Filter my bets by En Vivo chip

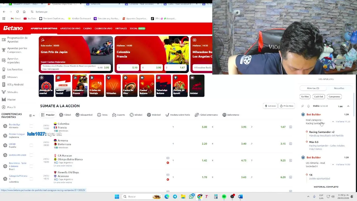point(305,97)
